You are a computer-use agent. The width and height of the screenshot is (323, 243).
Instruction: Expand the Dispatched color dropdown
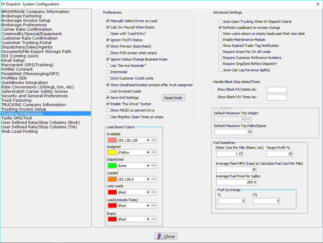coord(148,165)
